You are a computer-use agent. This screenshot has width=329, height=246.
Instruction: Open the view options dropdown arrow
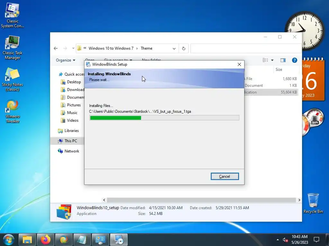pos(272,60)
